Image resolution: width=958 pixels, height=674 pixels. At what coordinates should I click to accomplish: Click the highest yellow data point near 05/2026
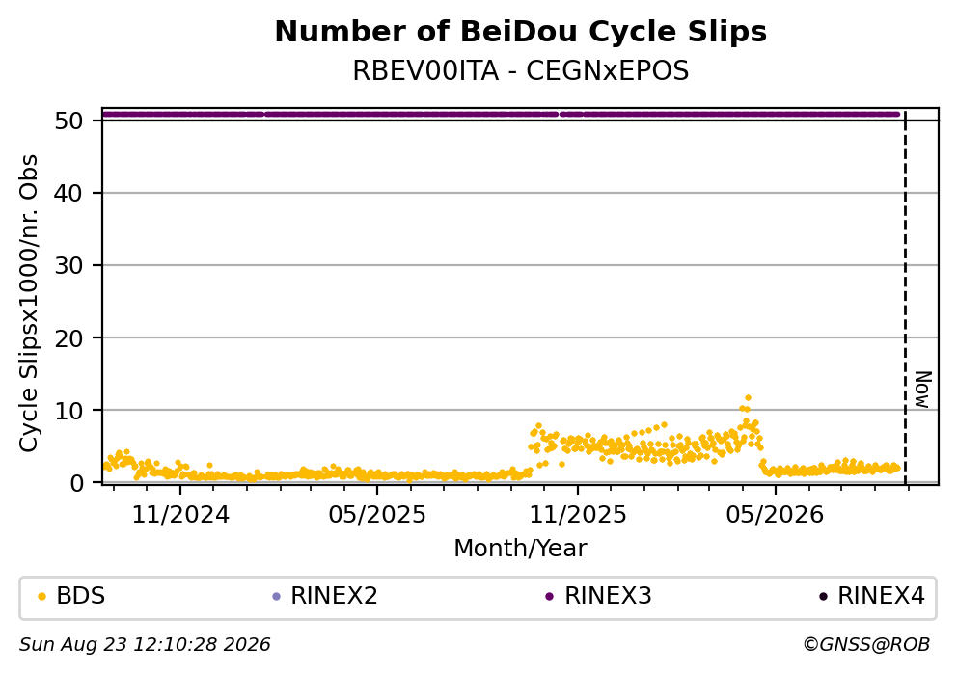coord(748,398)
